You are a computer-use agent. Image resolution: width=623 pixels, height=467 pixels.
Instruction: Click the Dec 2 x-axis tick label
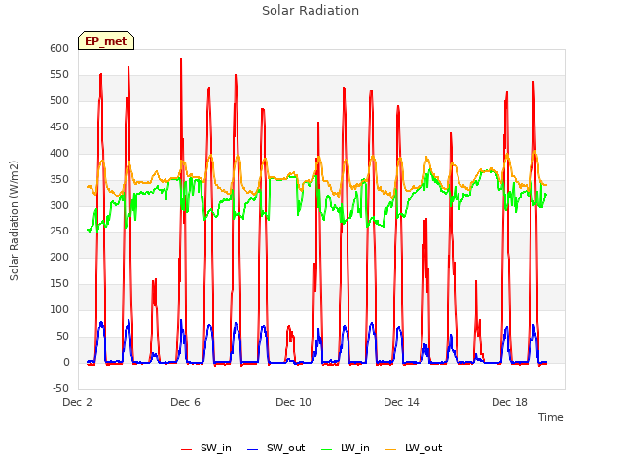[x=77, y=402]
